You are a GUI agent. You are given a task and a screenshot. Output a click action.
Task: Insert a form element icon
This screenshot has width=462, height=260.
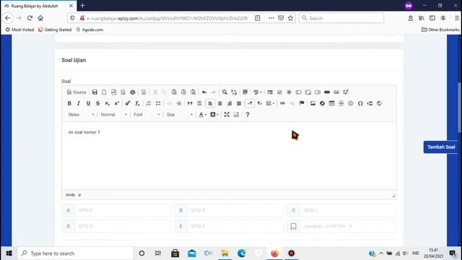[x=270, y=92]
